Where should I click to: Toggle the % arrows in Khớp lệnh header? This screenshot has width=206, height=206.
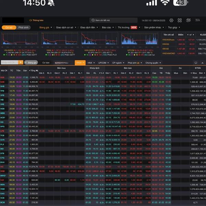click(x=101, y=73)
